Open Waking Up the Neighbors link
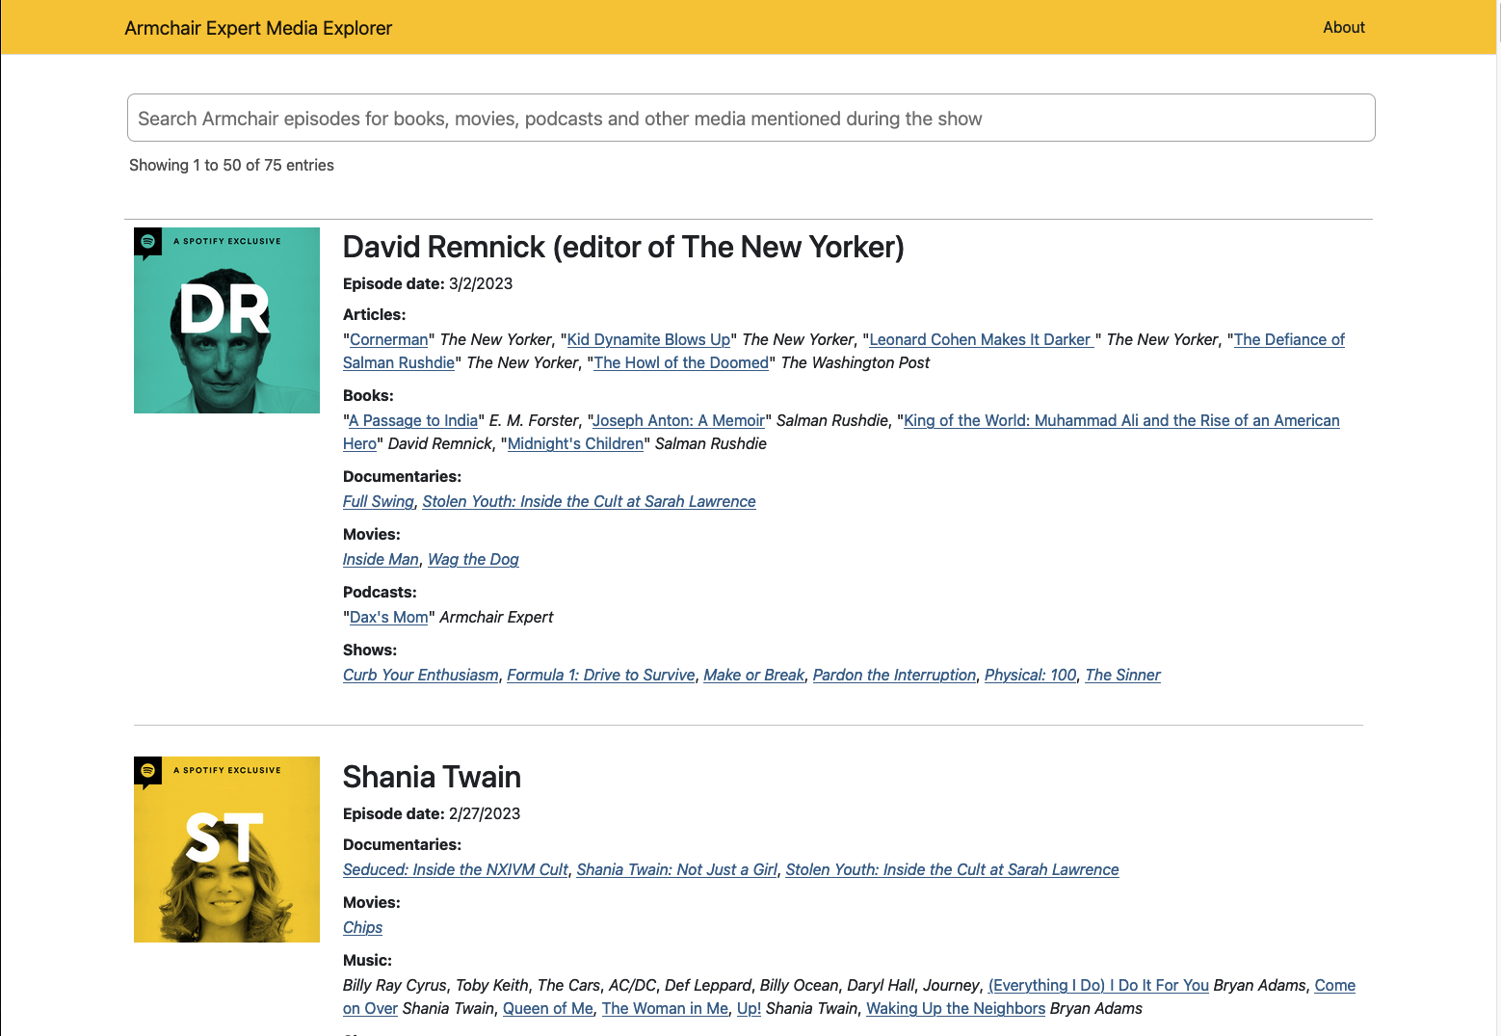This screenshot has width=1501, height=1036. point(956,1008)
